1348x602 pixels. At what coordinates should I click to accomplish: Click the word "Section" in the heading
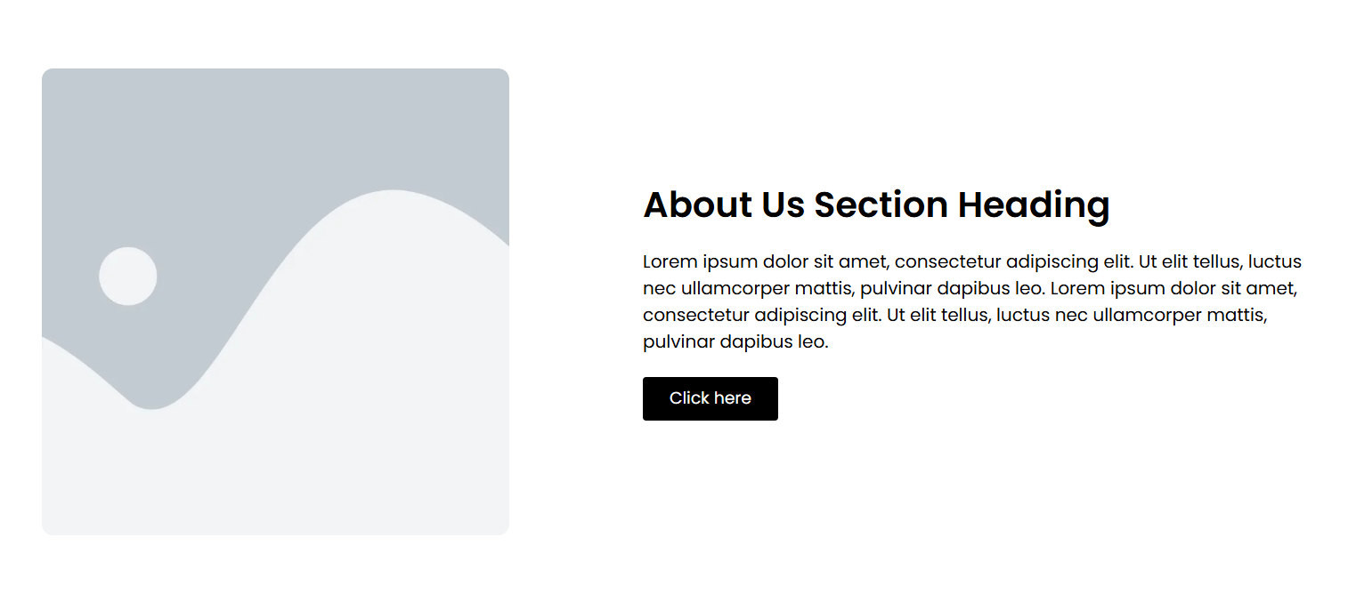pyautogui.click(x=881, y=205)
